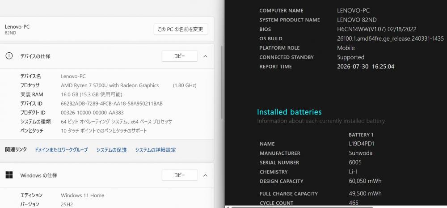447x208 pixels.
Task: Click the Lenovo-PC heading at top
Action: coord(17,26)
